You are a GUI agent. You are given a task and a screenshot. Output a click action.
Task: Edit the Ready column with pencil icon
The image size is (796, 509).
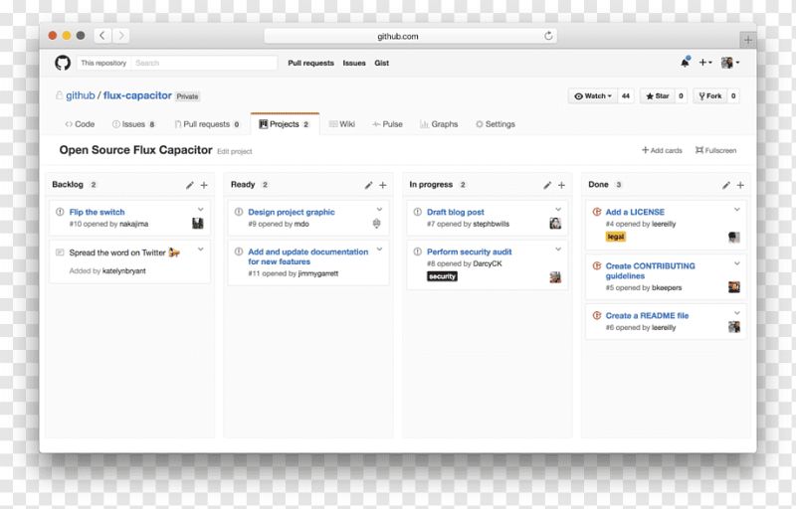tap(368, 186)
